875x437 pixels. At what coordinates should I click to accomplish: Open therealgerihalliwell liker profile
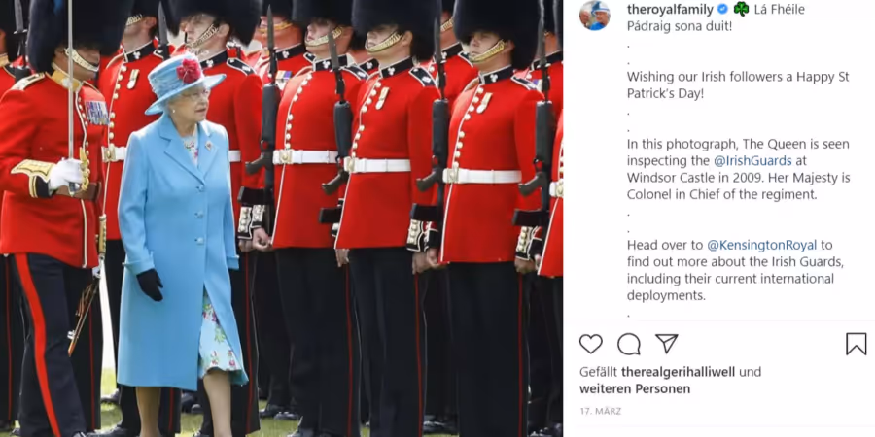point(691,372)
